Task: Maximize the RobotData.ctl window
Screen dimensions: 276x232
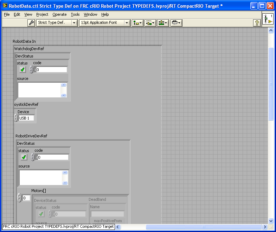Action: (262, 6)
